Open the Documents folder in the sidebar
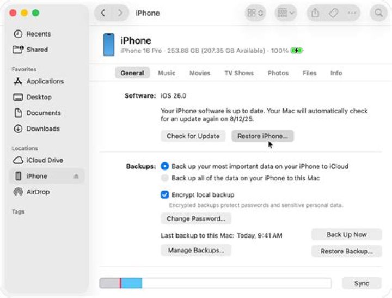392x298 pixels. tap(46, 113)
